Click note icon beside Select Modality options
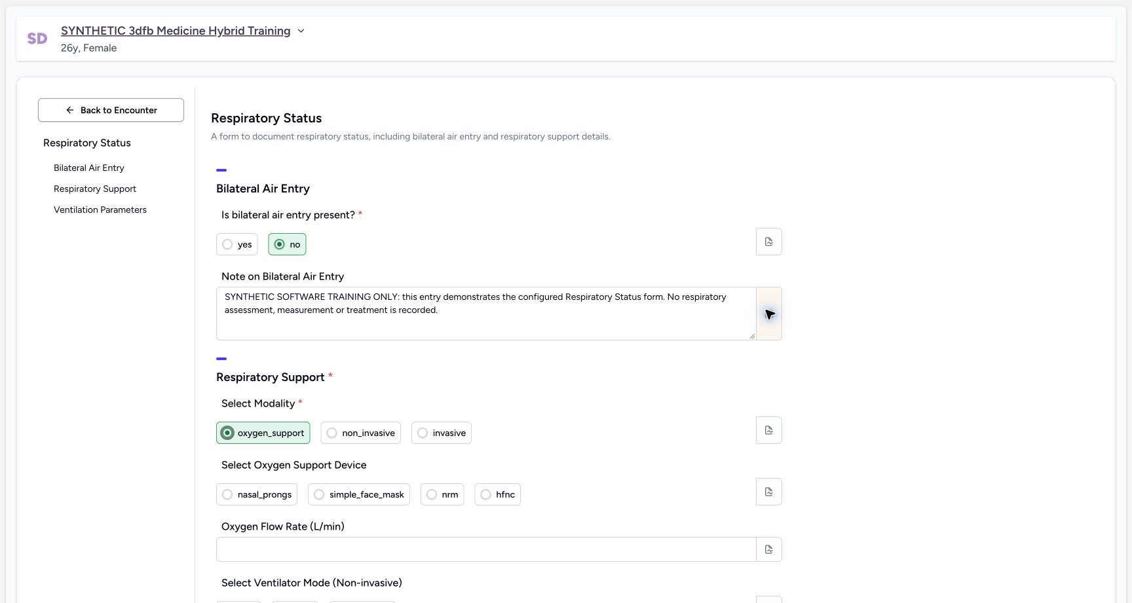 click(x=769, y=430)
